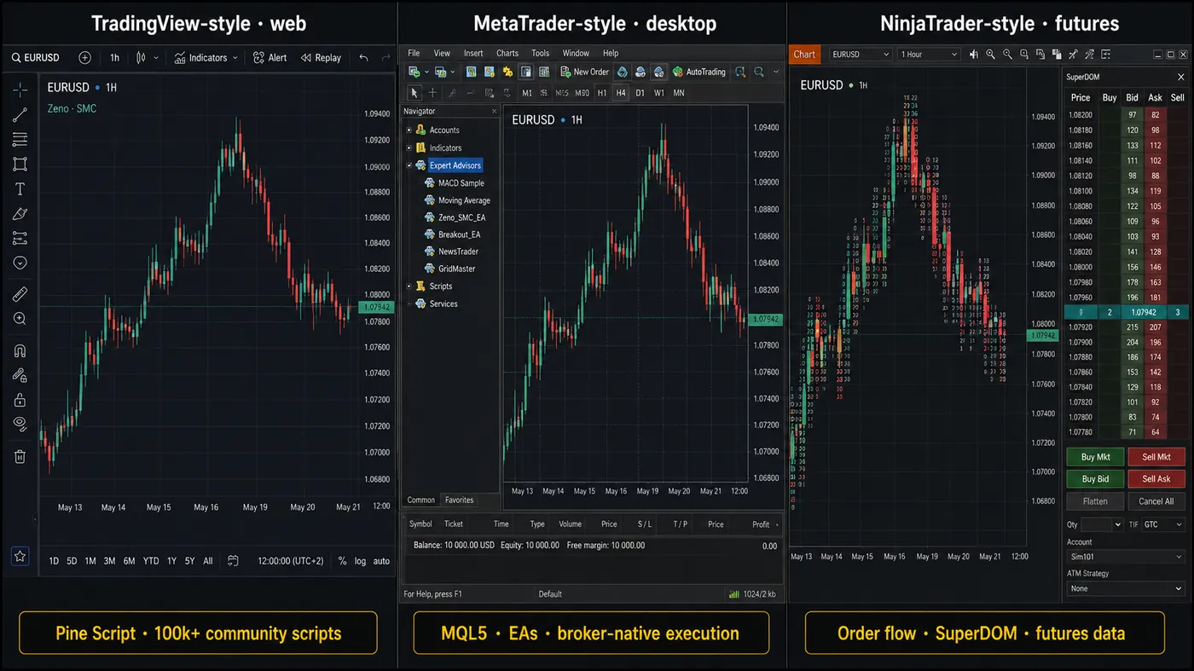Select GridMaster expert advisor
Viewport: 1194px width, 671px height.
click(x=456, y=269)
